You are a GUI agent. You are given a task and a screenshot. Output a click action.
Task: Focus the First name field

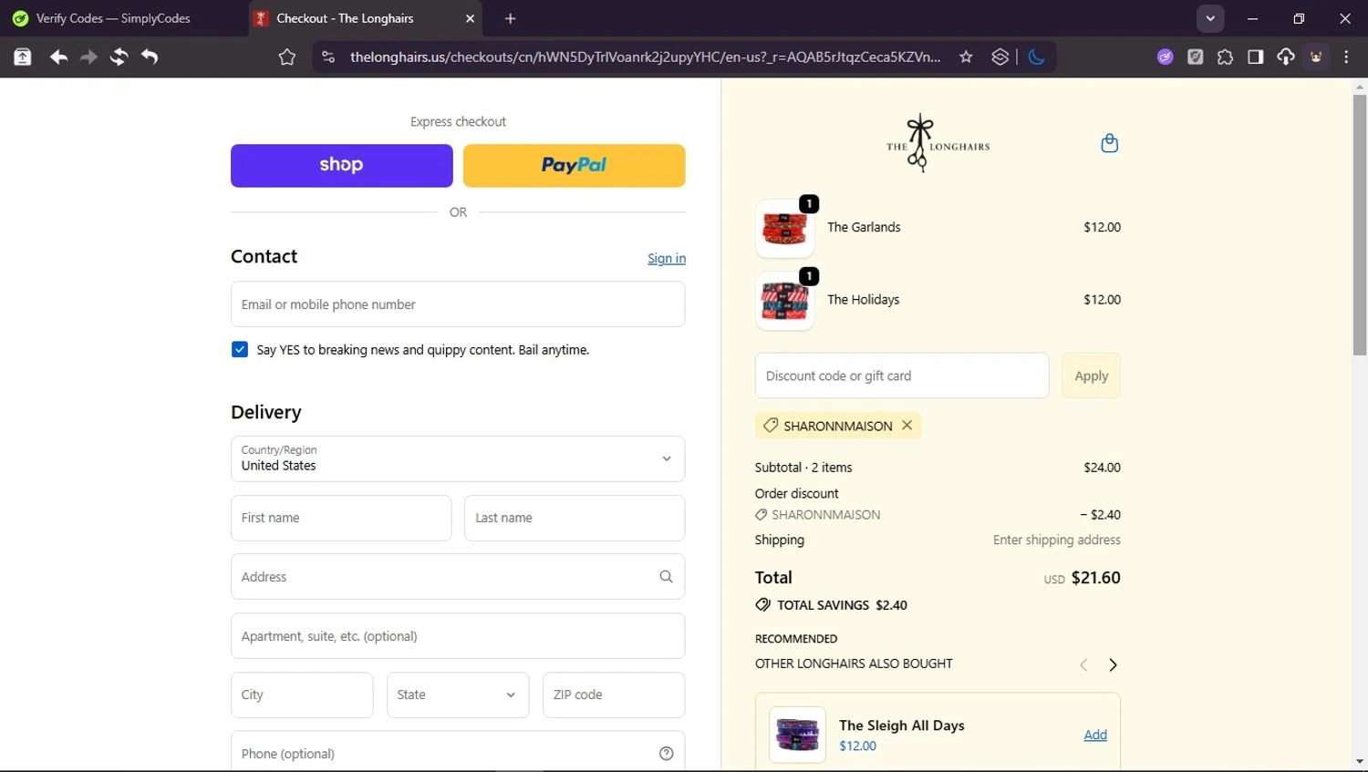(x=341, y=518)
